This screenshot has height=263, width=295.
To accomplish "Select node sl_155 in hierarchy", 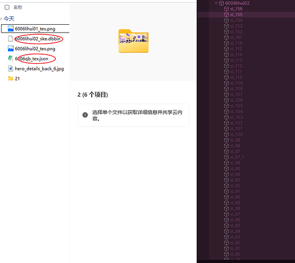I will pyautogui.click(x=236, y=15).
